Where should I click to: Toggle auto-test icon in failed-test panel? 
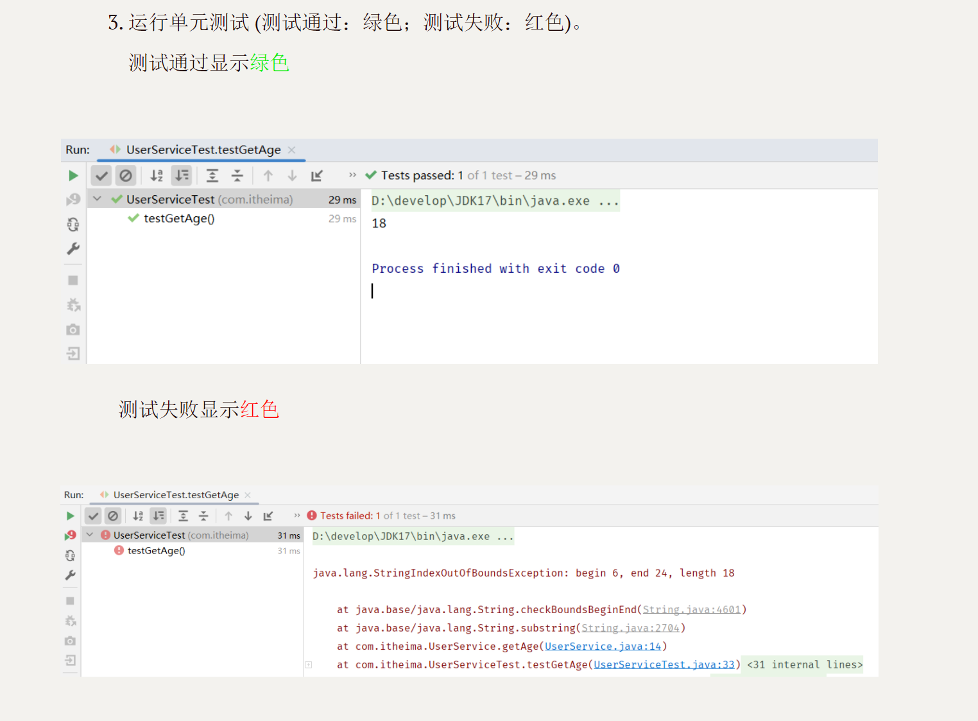point(71,555)
